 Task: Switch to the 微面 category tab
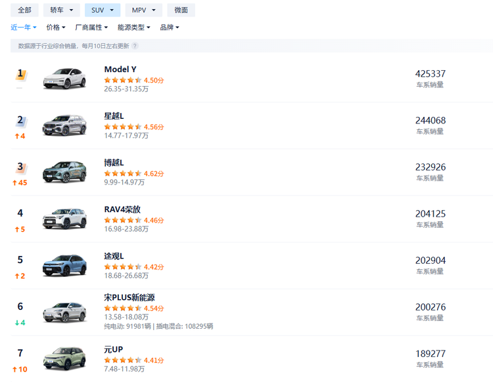(x=181, y=11)
